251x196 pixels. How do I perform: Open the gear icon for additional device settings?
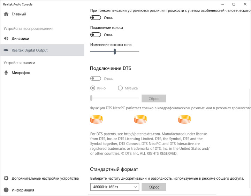[6, 178]
